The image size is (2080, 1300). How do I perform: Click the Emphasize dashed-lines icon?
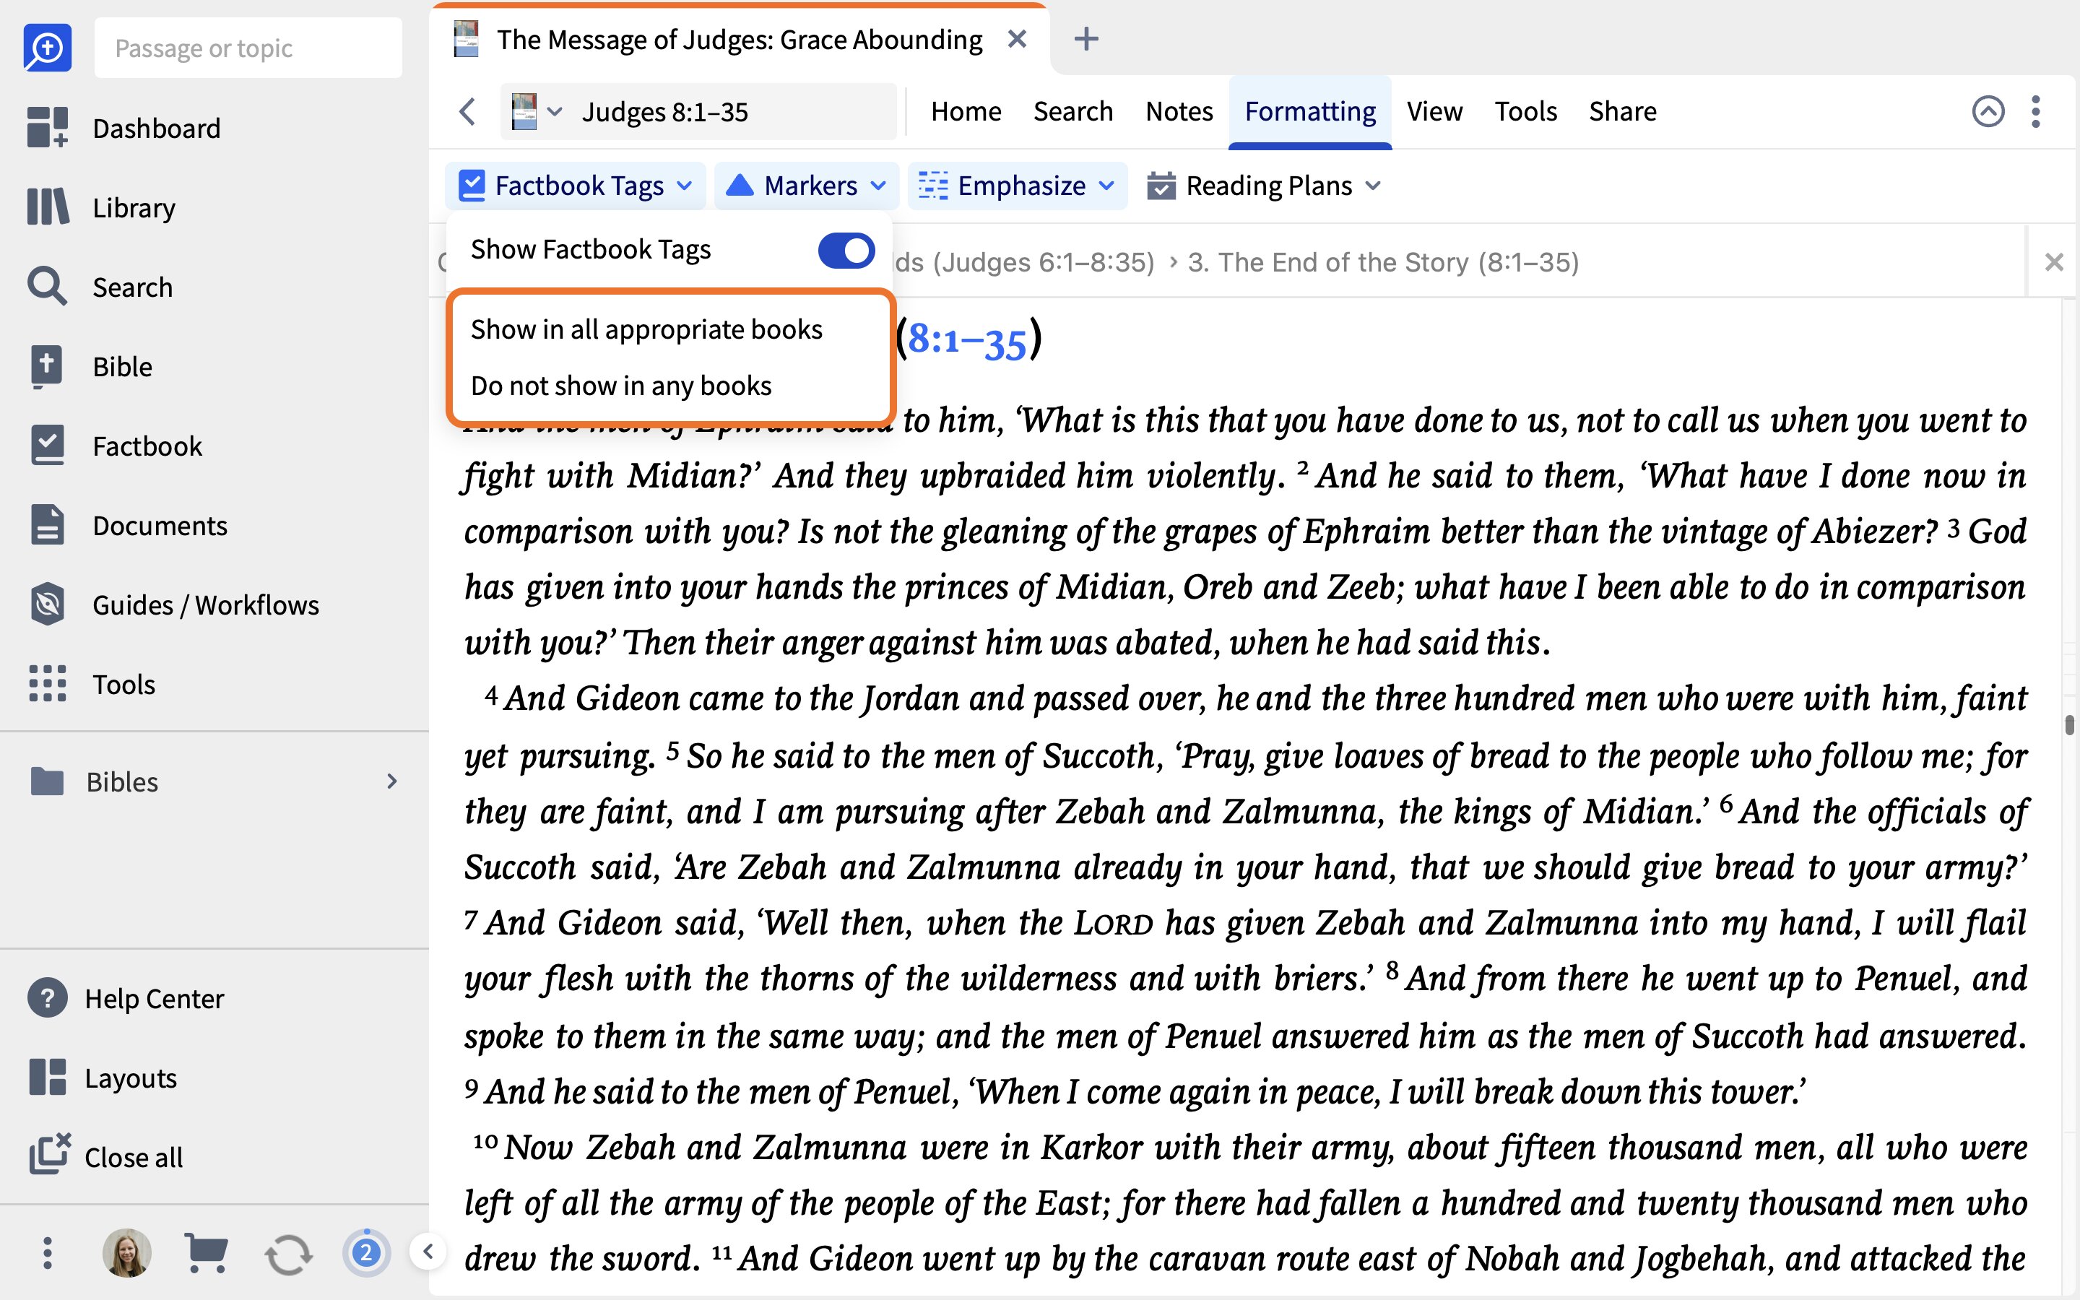click(932, 186)
